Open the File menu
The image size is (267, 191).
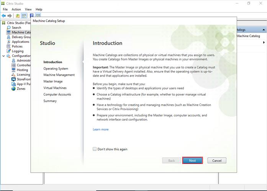click(x=5, y=9)
